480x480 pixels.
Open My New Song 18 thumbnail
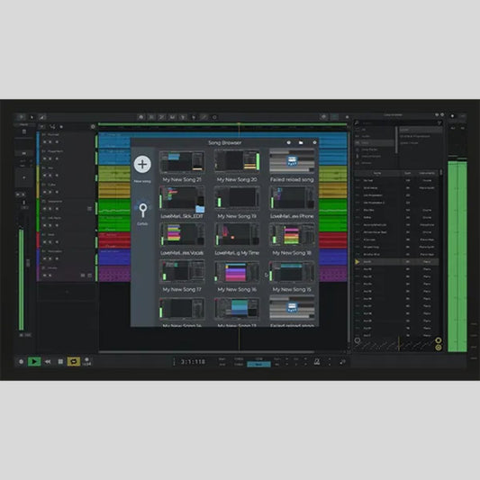click(x=292, y=235)
